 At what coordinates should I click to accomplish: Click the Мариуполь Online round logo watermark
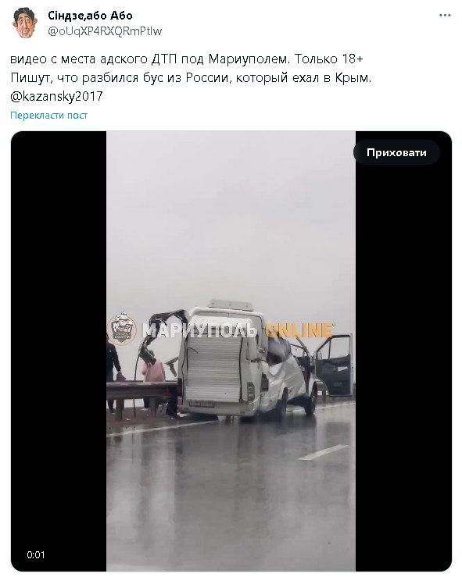point(122,329)
